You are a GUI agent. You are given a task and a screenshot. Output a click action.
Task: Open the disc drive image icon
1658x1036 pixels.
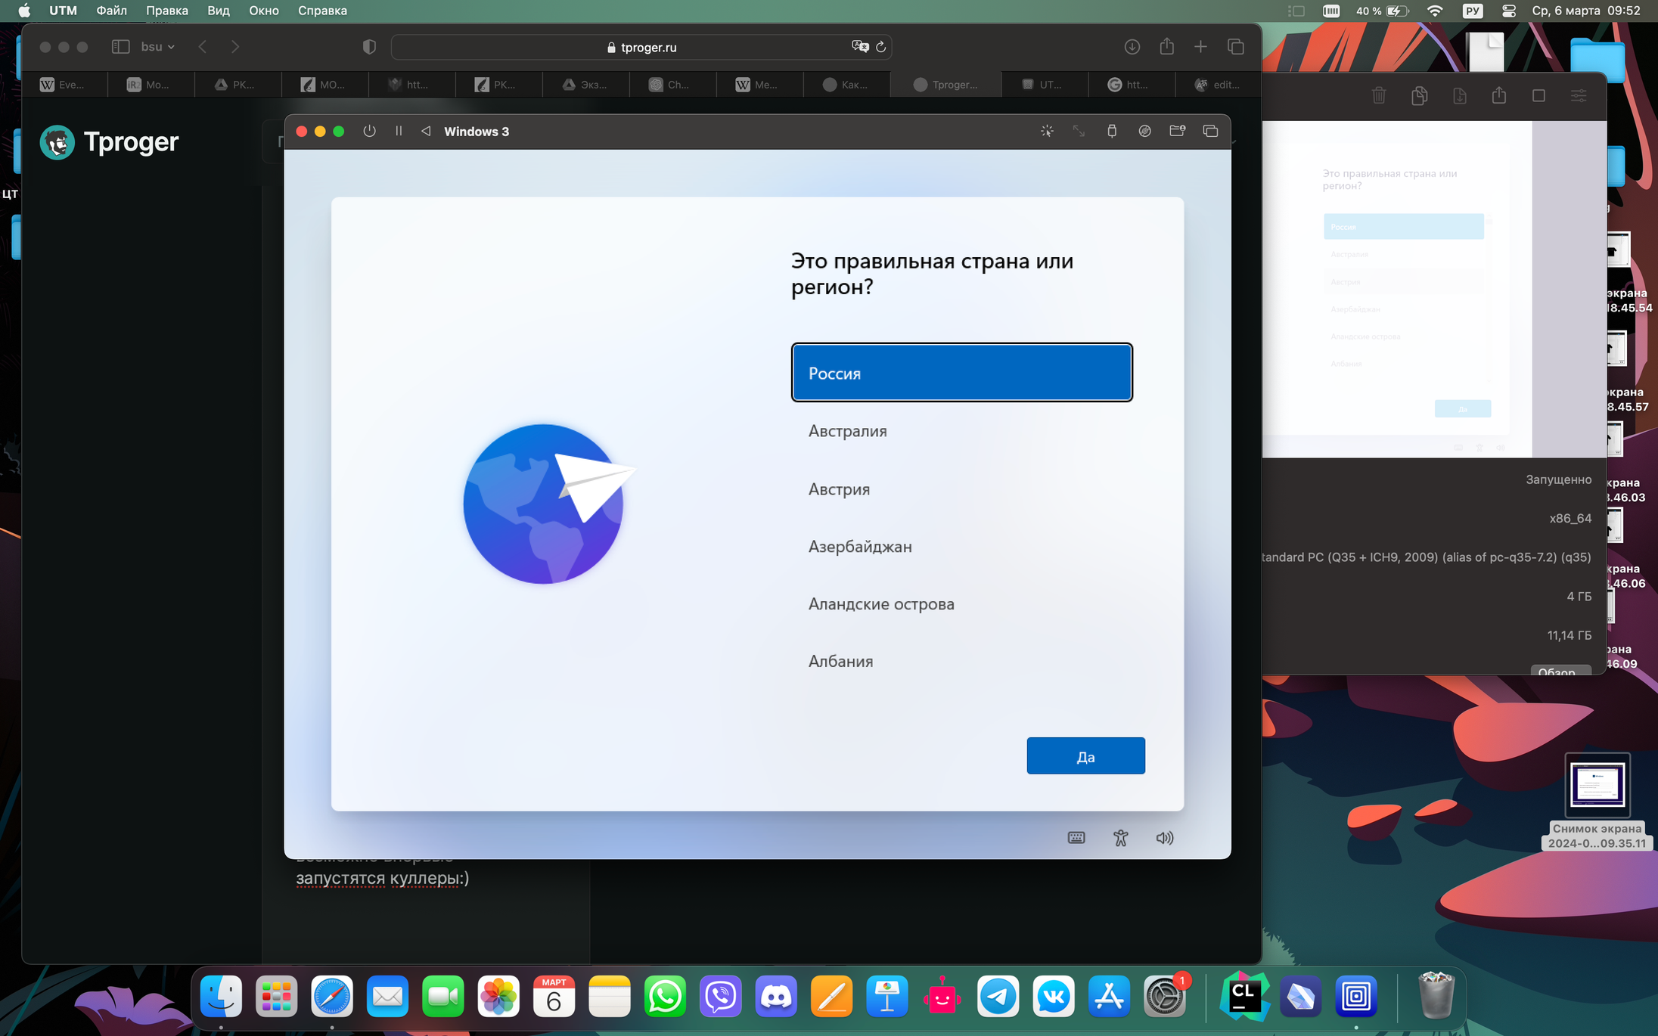pos(1145,131)
